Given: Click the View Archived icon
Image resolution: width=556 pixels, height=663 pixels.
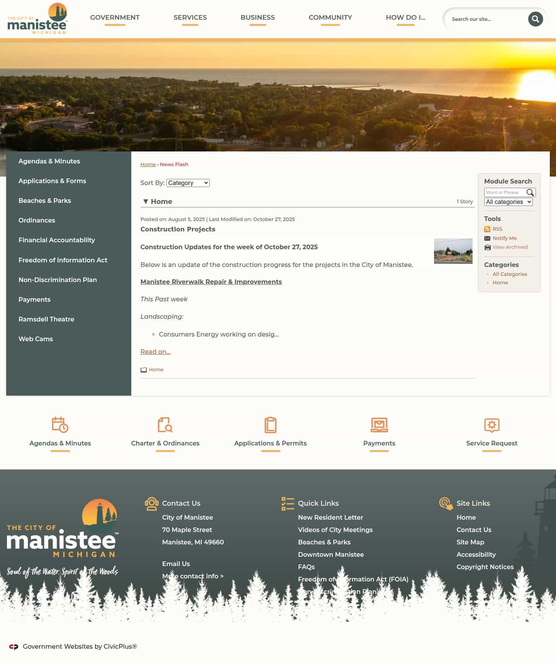Looking at the screenshot, I should pyautogui.click(x=487, y=247).
